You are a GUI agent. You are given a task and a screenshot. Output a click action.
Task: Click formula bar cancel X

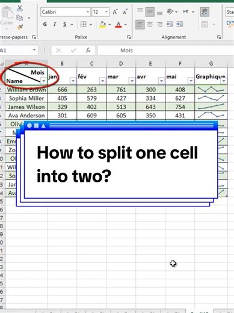pos(58,50)
